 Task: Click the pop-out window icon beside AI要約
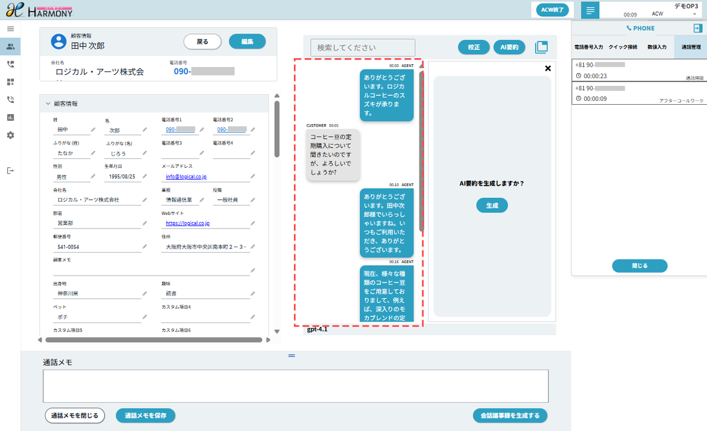pos(541,48)
